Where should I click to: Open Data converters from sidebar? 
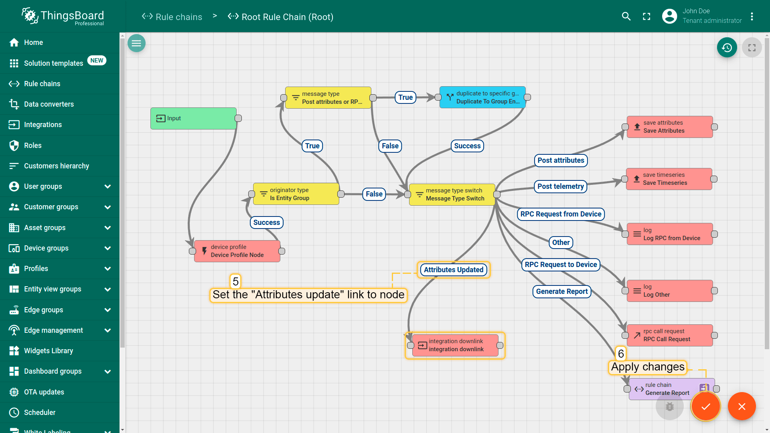[x=49, y=104]
